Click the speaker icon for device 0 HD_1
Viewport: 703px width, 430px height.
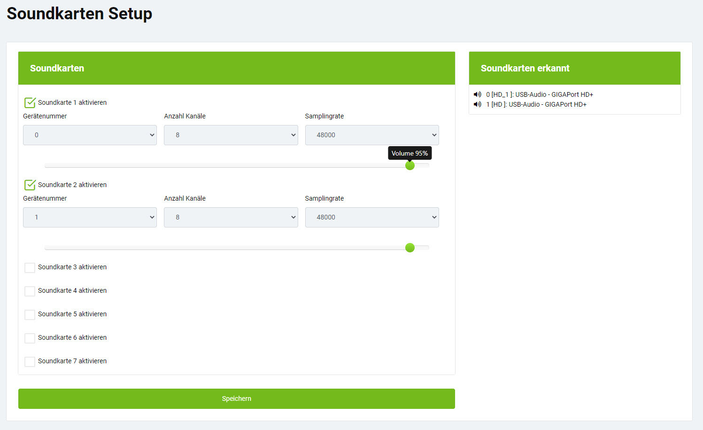[477, 94]
